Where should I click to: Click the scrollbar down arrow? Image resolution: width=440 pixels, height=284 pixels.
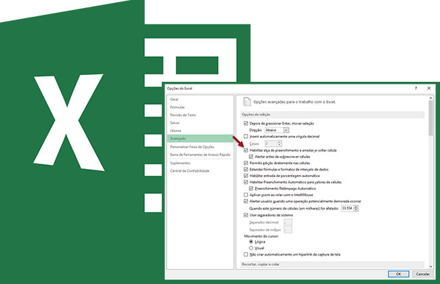coord(431,267)
